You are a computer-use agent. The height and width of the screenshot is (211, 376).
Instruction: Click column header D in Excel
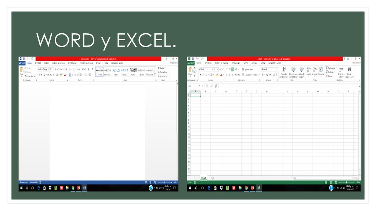(226, 92)
